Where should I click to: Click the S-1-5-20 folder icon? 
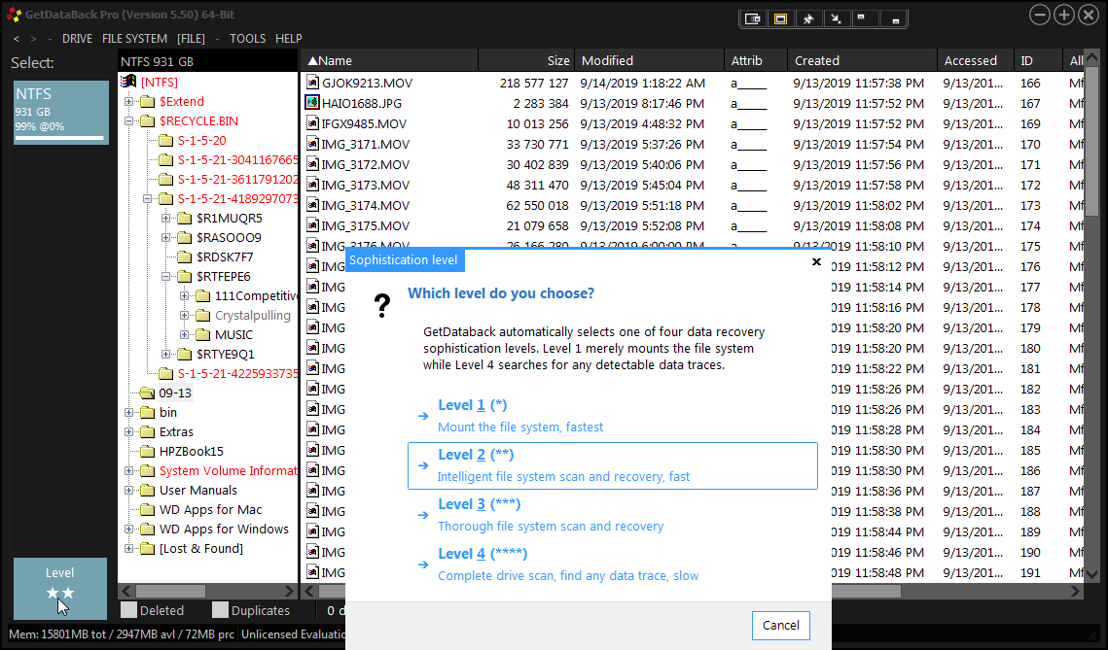[x=165, y=141]
